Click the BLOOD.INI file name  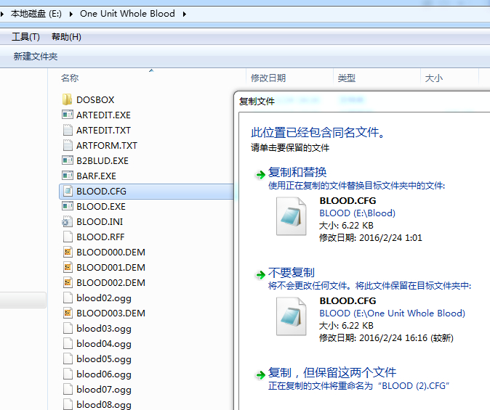[100, 222]
